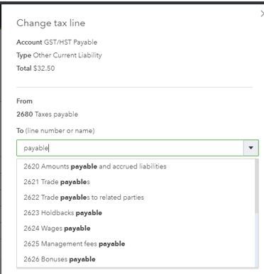The width and height of the screenshot is (264, 274).
Task: Click the 'Change tax line' dialog title
Action: pyautogui.click(x=51, y=23)
